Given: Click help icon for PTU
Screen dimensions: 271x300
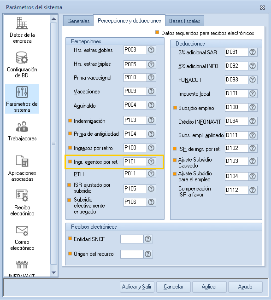Looking at the screenshot, I should (x=151, y=173).
